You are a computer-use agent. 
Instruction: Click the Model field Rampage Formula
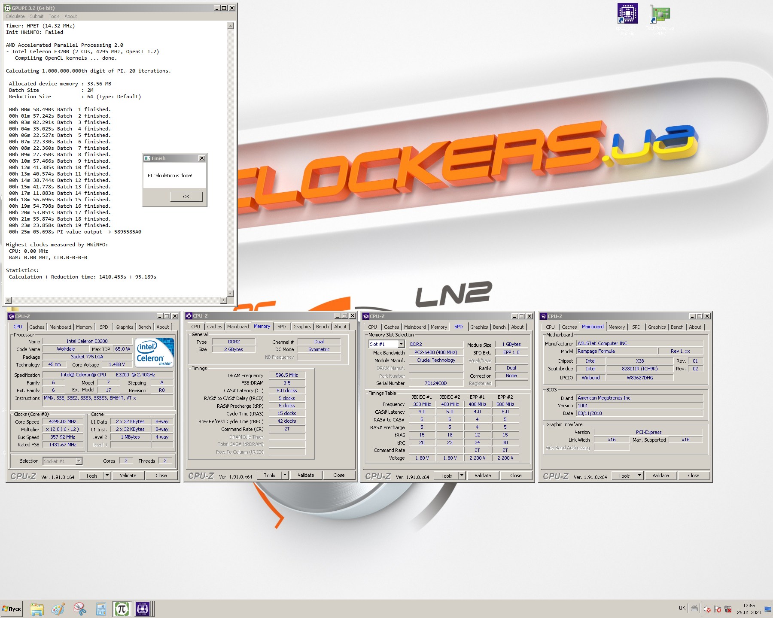click(617, 351)
